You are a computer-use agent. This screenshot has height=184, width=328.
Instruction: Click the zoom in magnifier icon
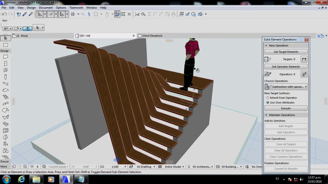(25, 167)
